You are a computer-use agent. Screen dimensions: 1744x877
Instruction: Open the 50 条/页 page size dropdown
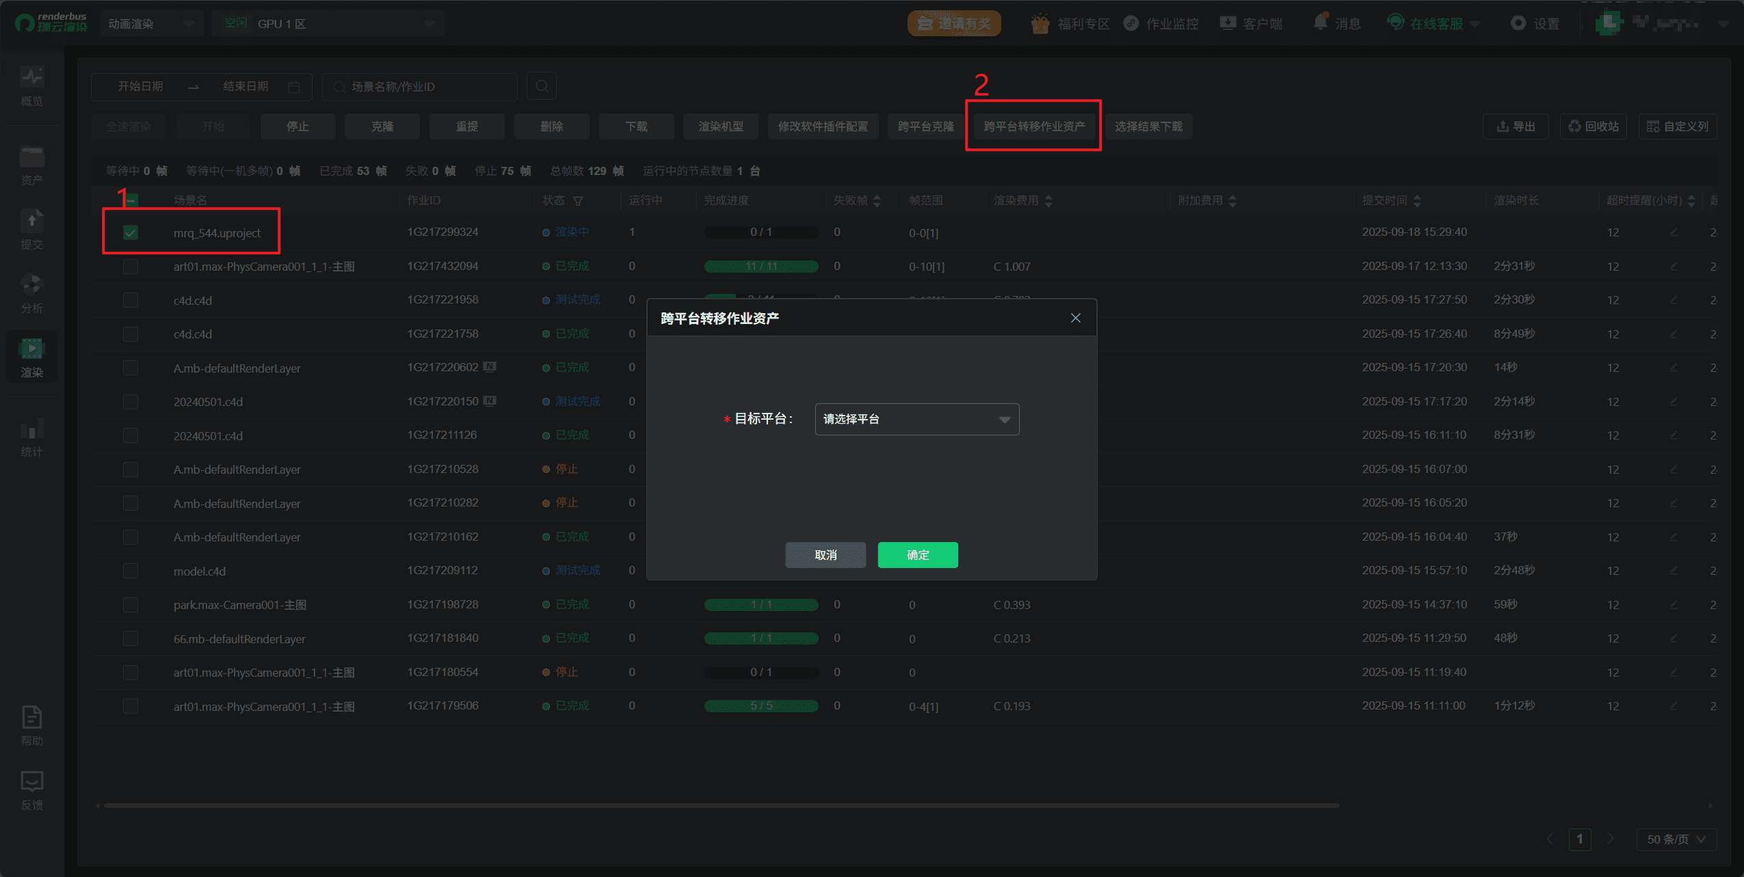point(1676,839)
